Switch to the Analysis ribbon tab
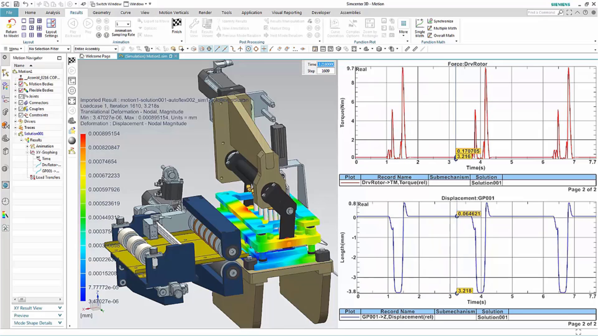598x336 pixels. pos(53,13)
